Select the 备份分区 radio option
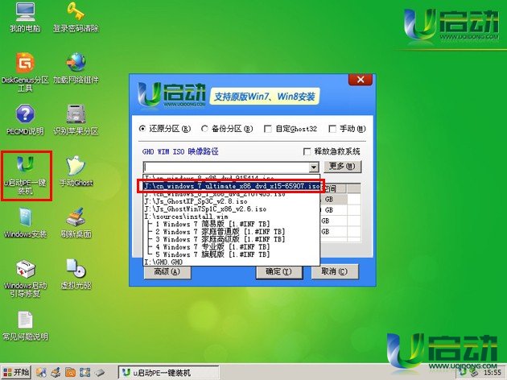 click(206, 129)
